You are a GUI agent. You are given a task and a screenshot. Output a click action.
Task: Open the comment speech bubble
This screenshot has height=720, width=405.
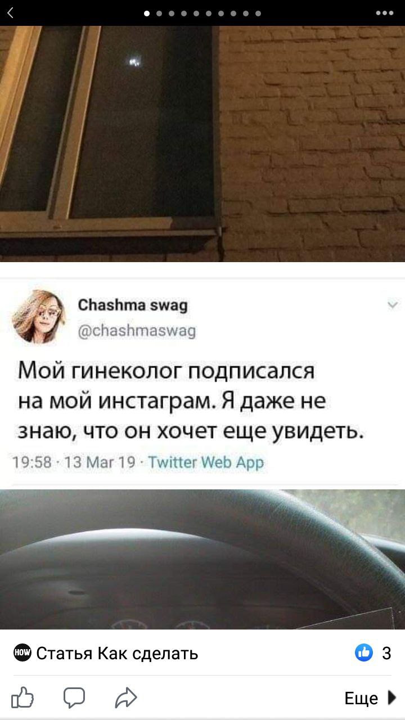(x=74, y=698)
